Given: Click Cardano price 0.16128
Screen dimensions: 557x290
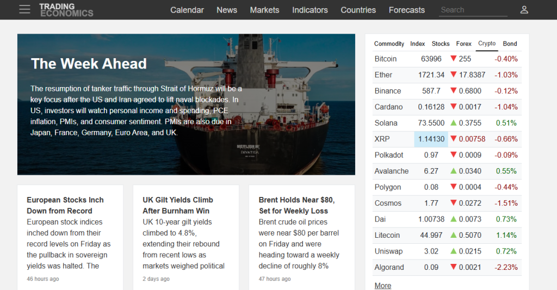Looking at the screenshot, I should 431,107.
